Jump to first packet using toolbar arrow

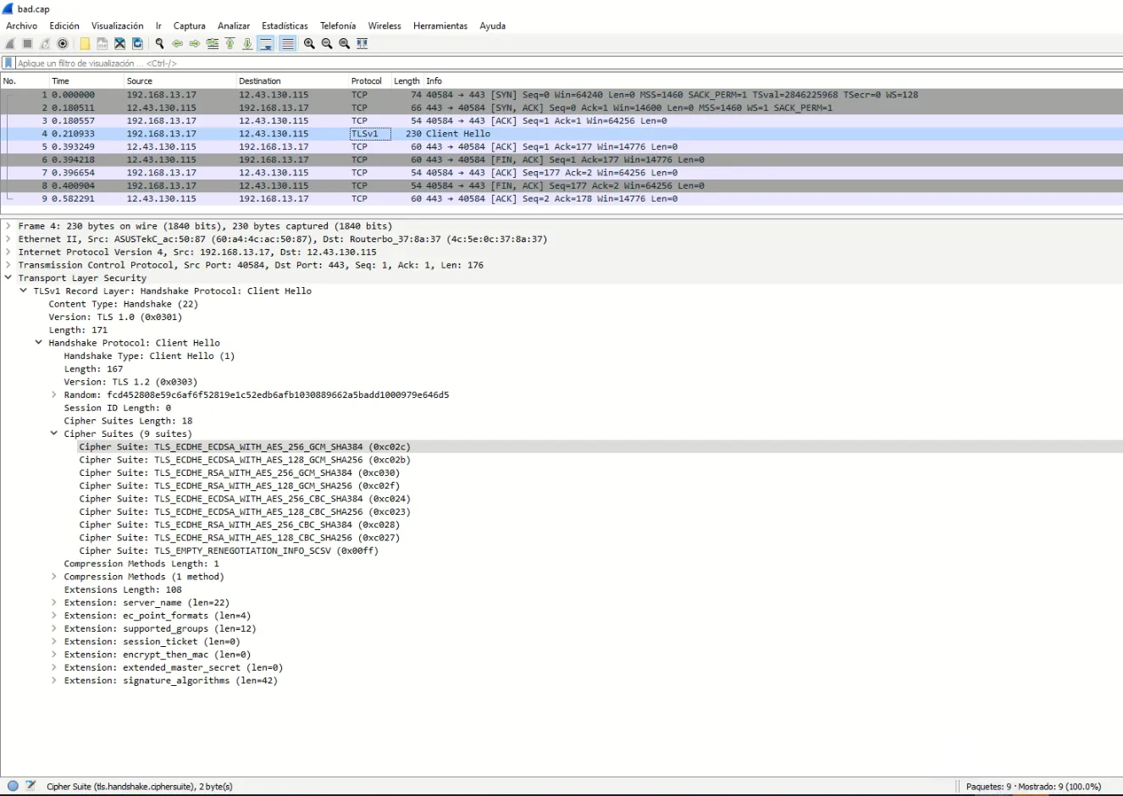(230, 44)
